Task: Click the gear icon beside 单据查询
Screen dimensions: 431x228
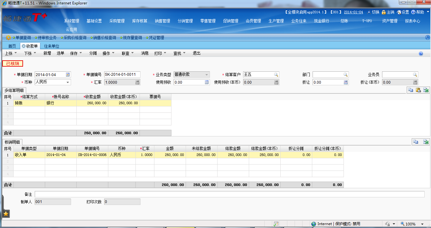Action: pyautogui.click(x=9, y=38)
